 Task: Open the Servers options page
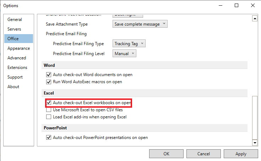[x=18, y=29]
